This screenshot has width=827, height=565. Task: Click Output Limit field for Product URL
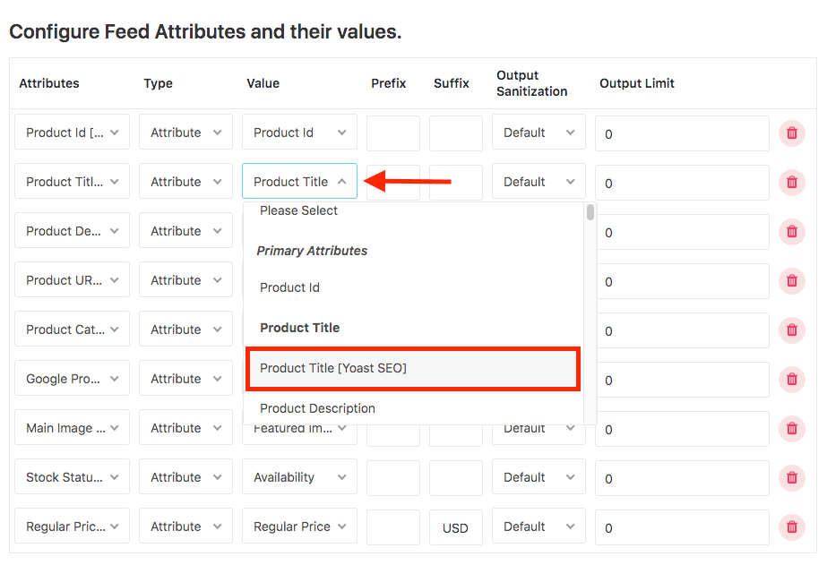point(682,281)
